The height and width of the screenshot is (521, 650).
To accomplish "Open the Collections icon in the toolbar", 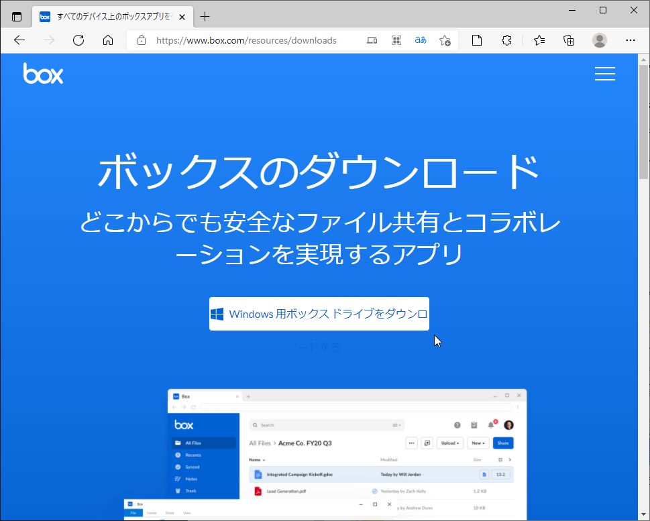I will [570, 40].
